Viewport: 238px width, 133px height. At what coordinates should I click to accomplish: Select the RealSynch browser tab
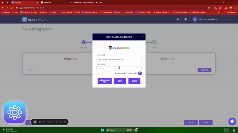click(x=24, y=3)
